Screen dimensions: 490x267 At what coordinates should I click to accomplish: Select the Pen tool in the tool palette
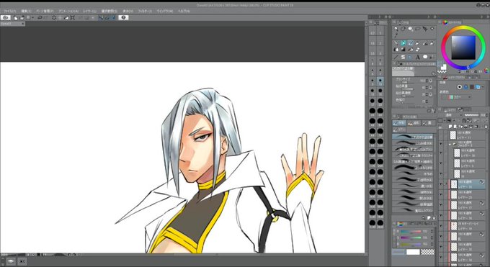click(396, 43)
